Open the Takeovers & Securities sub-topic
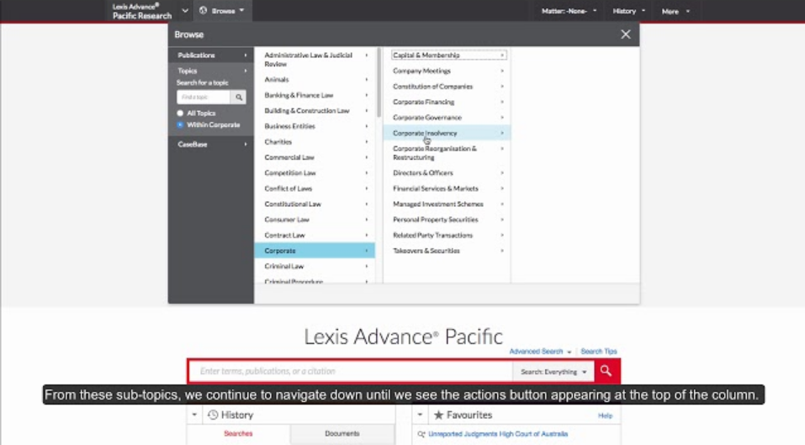The width and height of the screenshot is (805, 445). pos(447,251)
